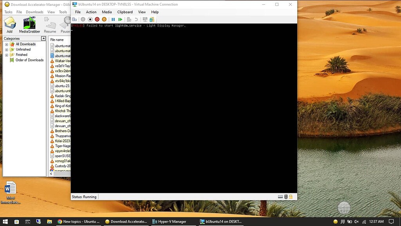Expand the Finished downloads category

7,55
